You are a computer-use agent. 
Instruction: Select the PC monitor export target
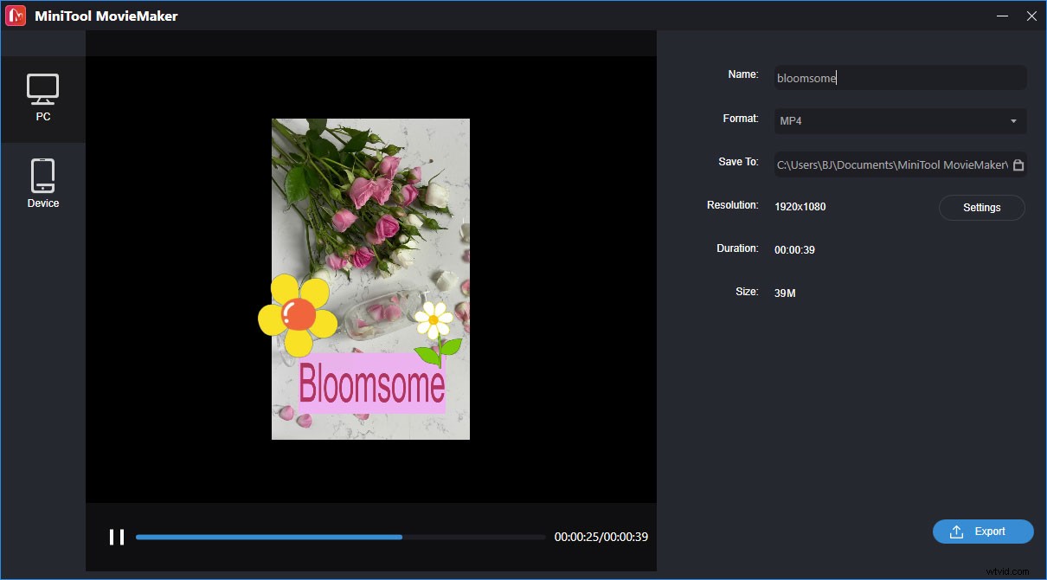tap(42, 97)
